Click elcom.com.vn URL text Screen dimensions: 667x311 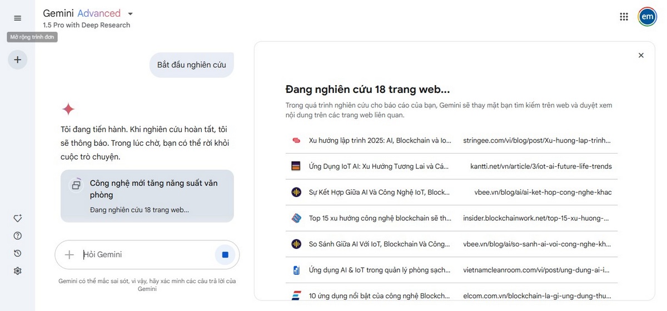(537, 296)
